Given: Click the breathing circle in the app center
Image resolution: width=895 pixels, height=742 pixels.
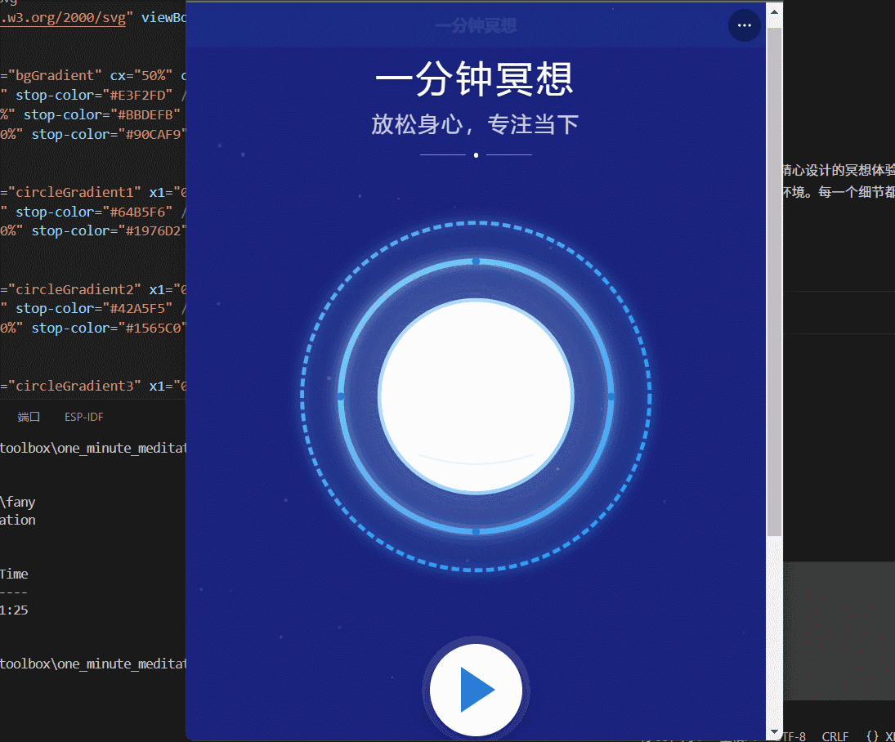Looking at the screenshot, I should coord(475,395).
